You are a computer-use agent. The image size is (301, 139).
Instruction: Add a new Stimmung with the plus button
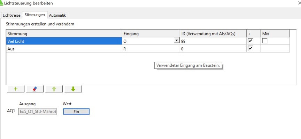16,89
